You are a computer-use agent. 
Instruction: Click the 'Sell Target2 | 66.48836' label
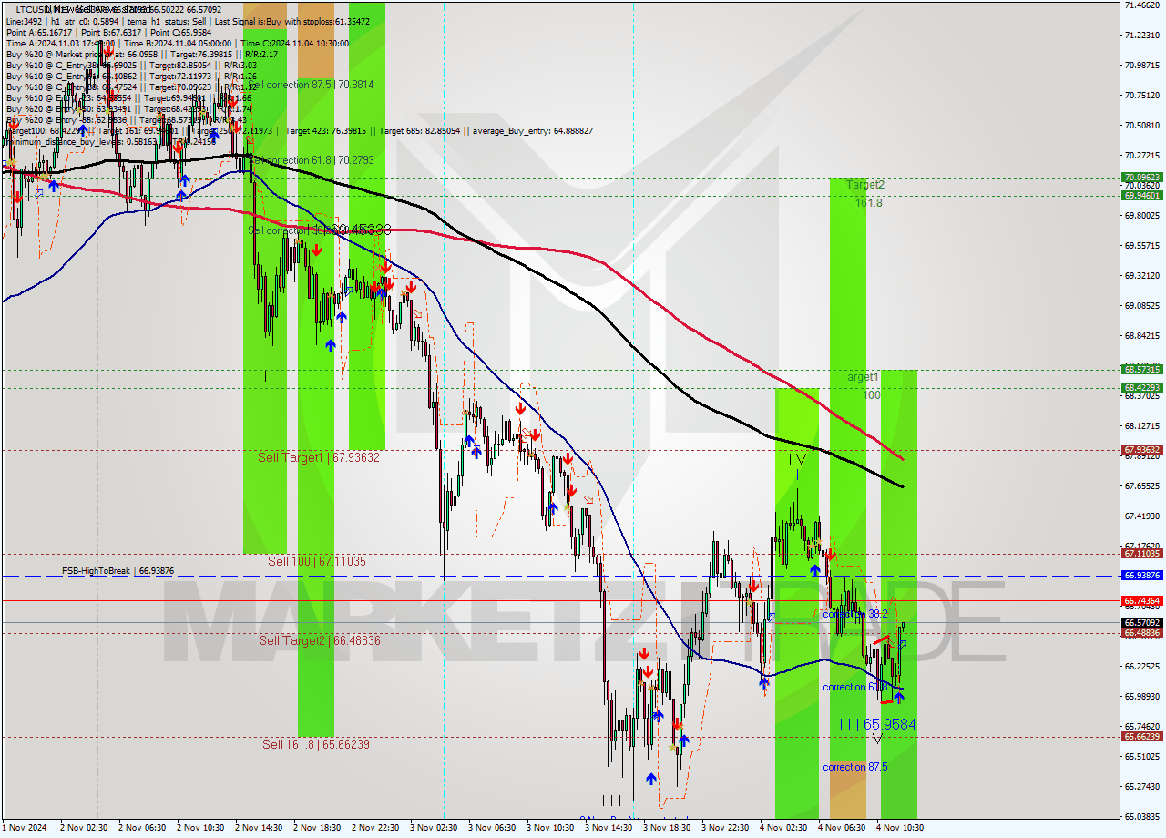click(x=320, y=641)
